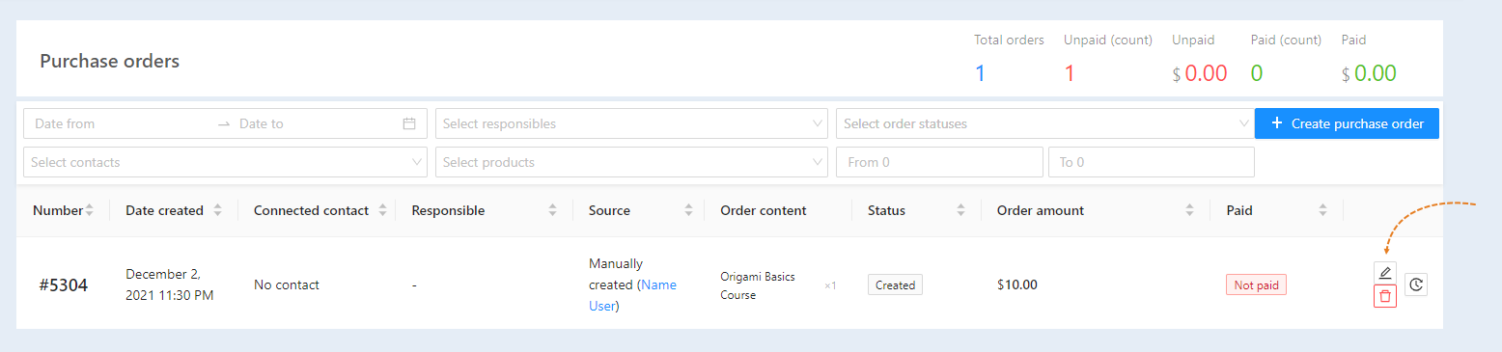Open the Select order statuses dropdown
The height and width of the screenshot is (352, 1502).
(x=1044, y=123)
